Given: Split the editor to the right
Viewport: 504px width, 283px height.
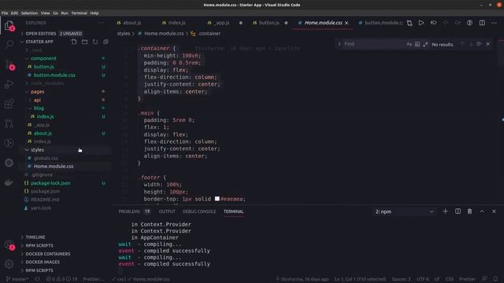Looking at the screenshot, I should tap(482, 23).
